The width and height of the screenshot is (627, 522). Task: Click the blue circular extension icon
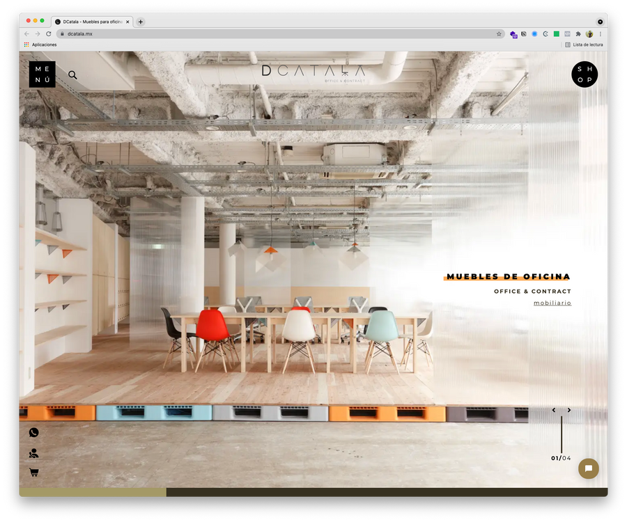[534, 34]
